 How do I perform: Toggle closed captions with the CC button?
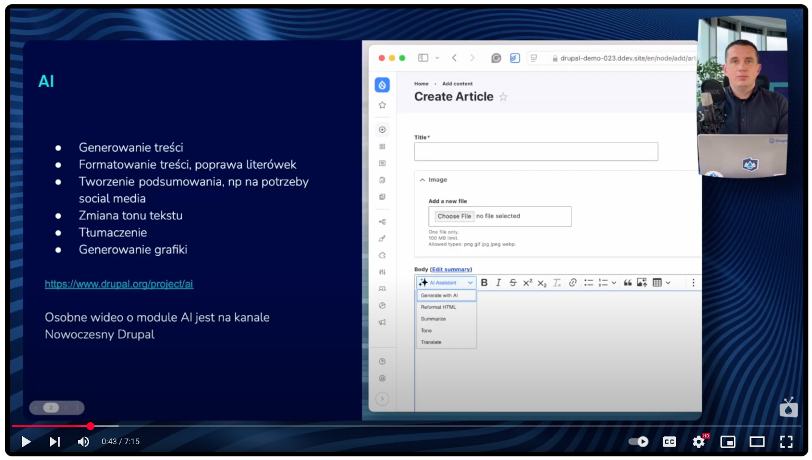coord(669,442)
